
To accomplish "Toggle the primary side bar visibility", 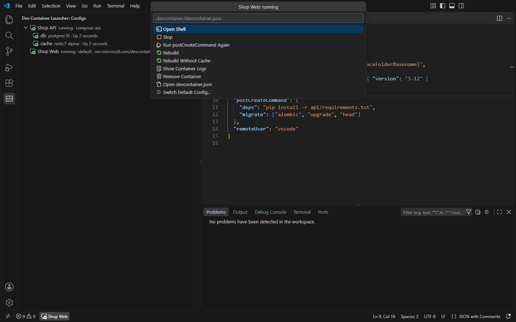I will pyautogui.click(x=443, y=6).
